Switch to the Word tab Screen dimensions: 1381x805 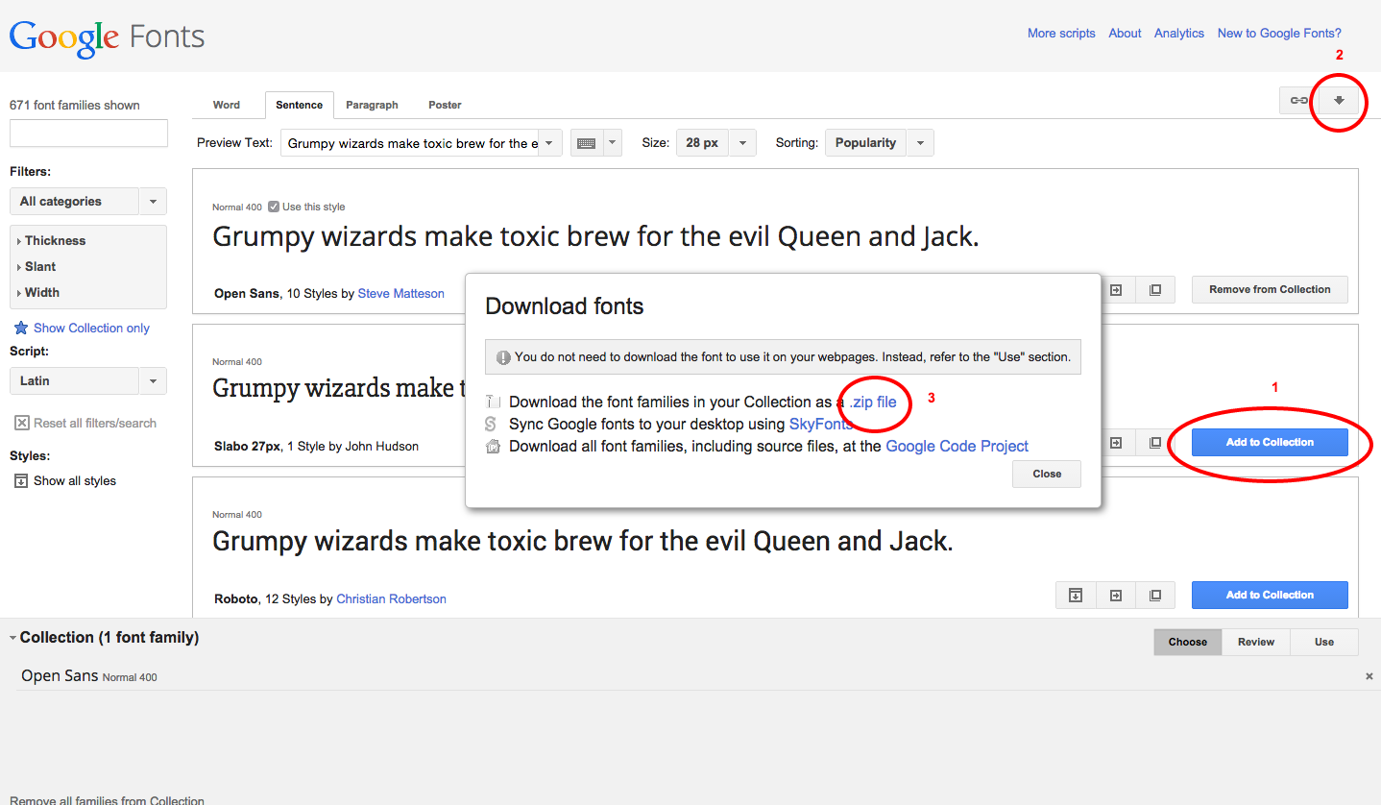[x=227, y=105]
